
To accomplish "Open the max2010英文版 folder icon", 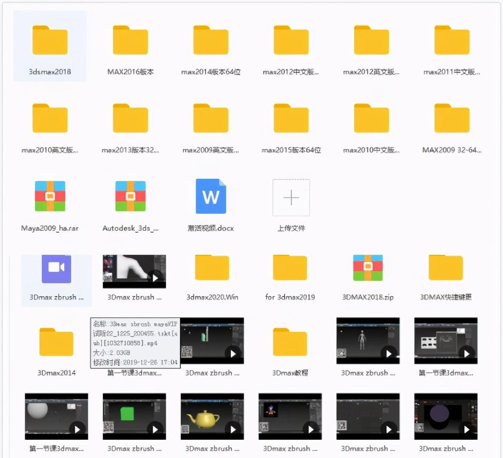I will [50, 118].
